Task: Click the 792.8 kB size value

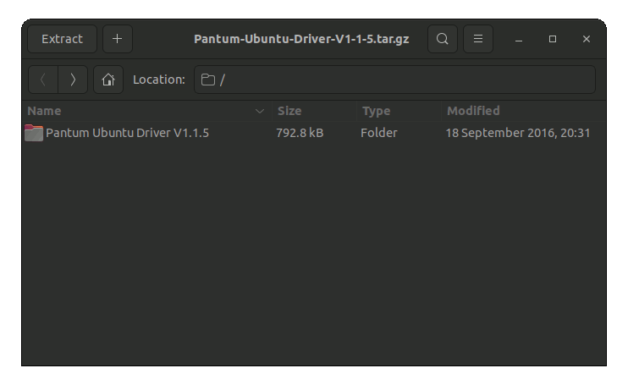Action: coord(300,133)
